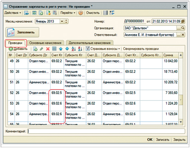Screen dimensions: 190x148
Task: Switch to the Дополнительные начисления tab
Action: pos(89,43)
